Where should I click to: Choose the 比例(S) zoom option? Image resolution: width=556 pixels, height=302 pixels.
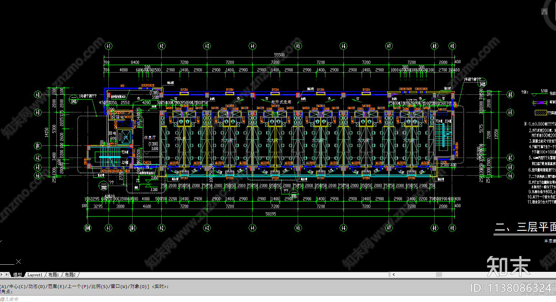(x=99, y=287)
